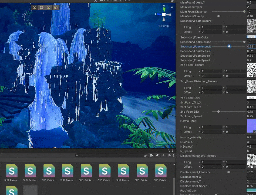
Task: Toggle the MainFoamPower checkbox
Action: (248, 7)
